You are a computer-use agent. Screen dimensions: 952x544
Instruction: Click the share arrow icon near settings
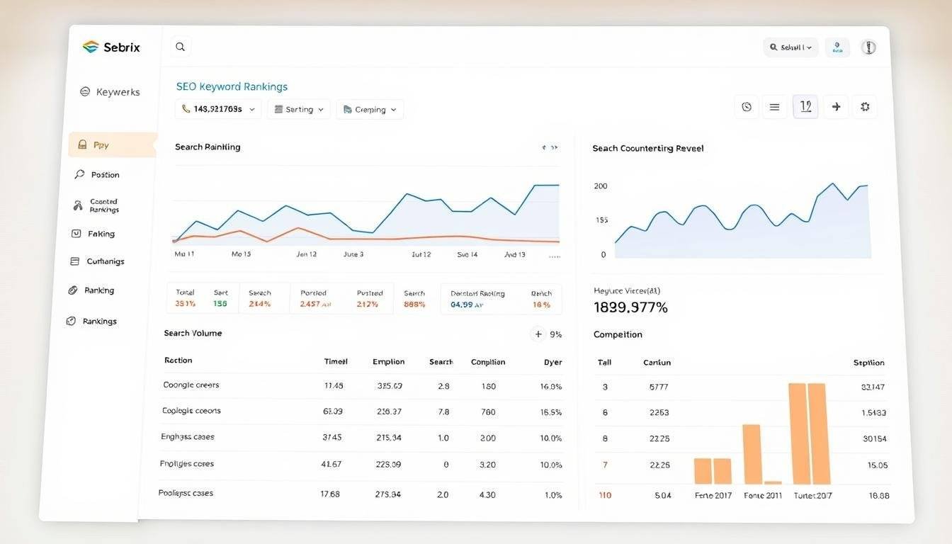835,106
